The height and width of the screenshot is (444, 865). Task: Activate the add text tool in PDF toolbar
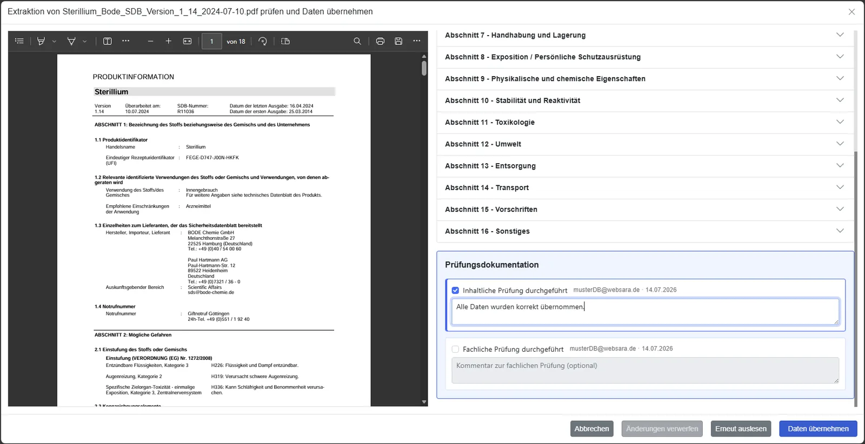pos(108,41)
